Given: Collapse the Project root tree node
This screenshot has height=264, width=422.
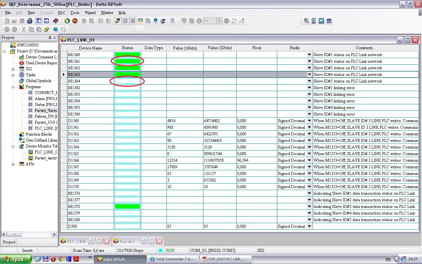Looking at the screenshot, I should click(4, 51).
